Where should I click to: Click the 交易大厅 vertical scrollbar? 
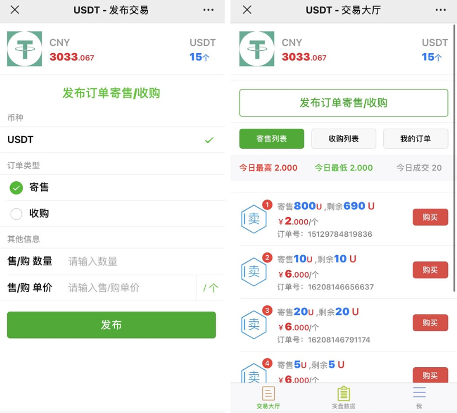point(454,157)
